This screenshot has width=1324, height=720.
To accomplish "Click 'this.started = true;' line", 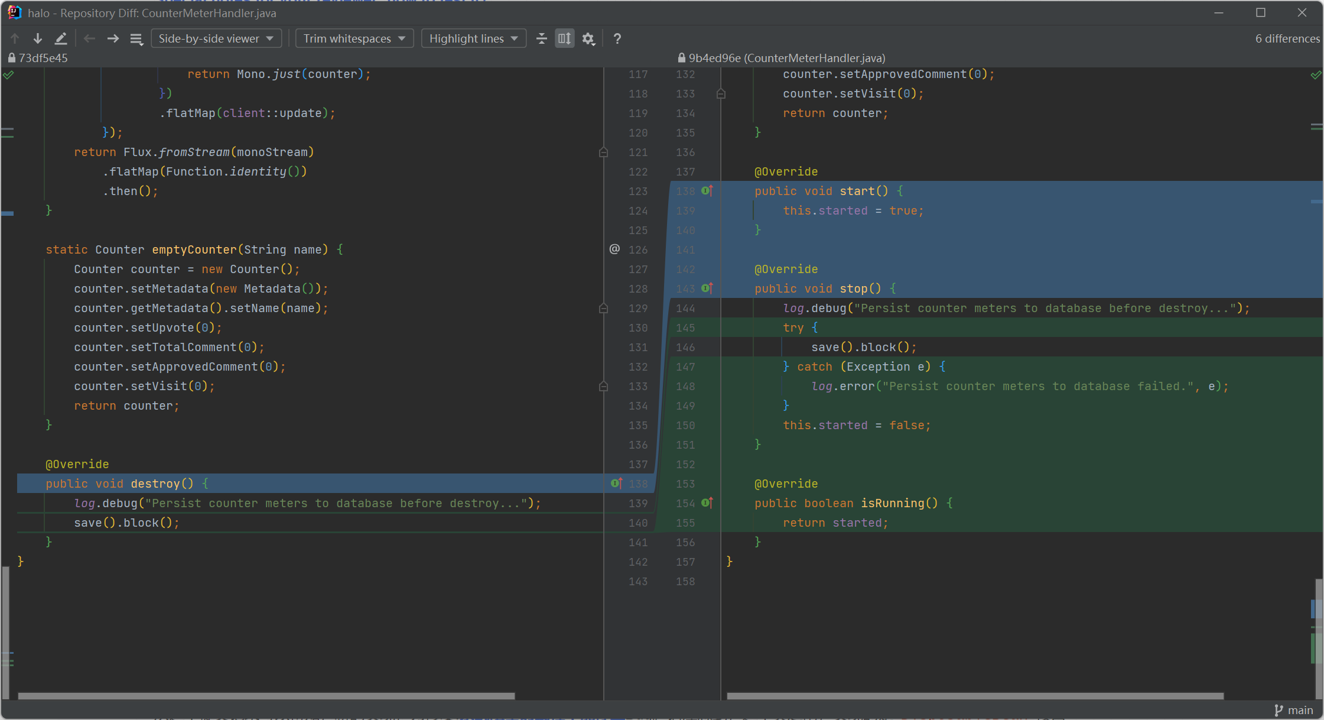I will coord(853,210).
